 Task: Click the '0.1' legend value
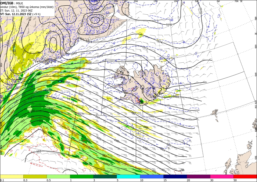pos(2,180)
